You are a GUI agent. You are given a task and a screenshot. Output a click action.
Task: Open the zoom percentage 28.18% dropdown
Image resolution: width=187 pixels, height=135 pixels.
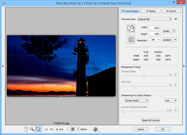[x=61, y=129]
